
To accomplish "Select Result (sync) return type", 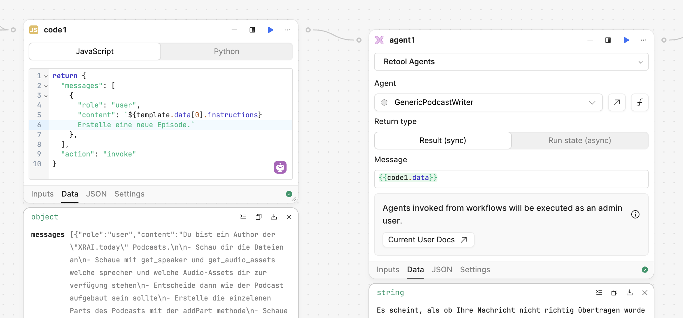I will pyautogui.click(x=443, y=141).
